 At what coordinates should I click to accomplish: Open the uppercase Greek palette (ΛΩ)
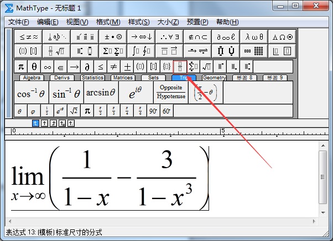tap(283, 37)
